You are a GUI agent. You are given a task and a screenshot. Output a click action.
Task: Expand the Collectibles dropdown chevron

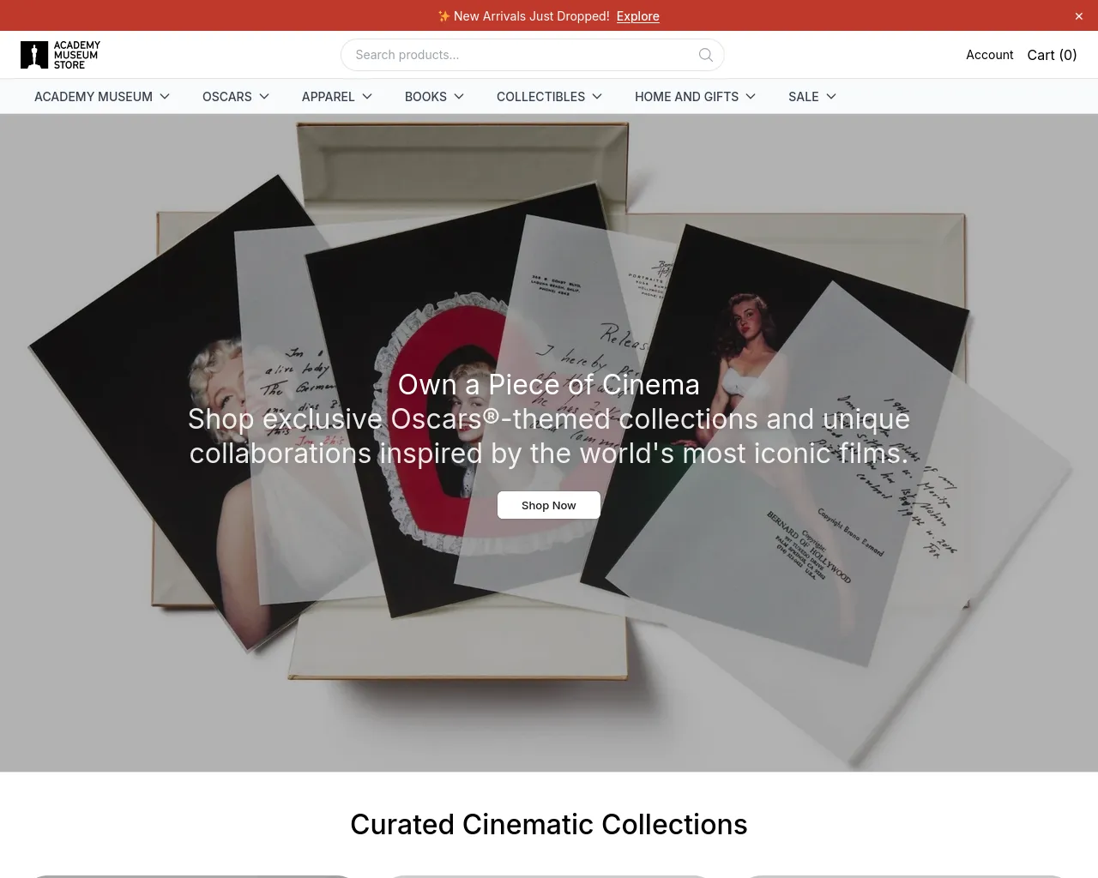tap(597, 97)
